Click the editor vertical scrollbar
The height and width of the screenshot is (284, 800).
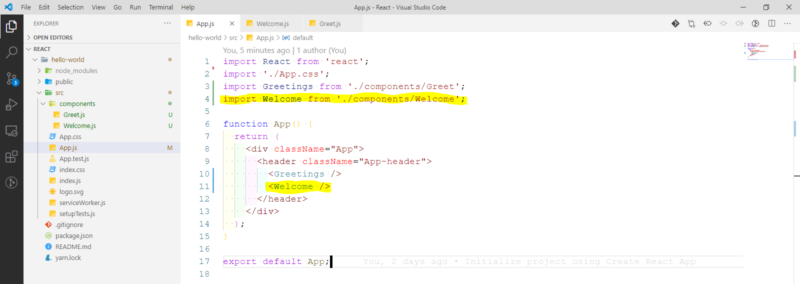point(796,163)
